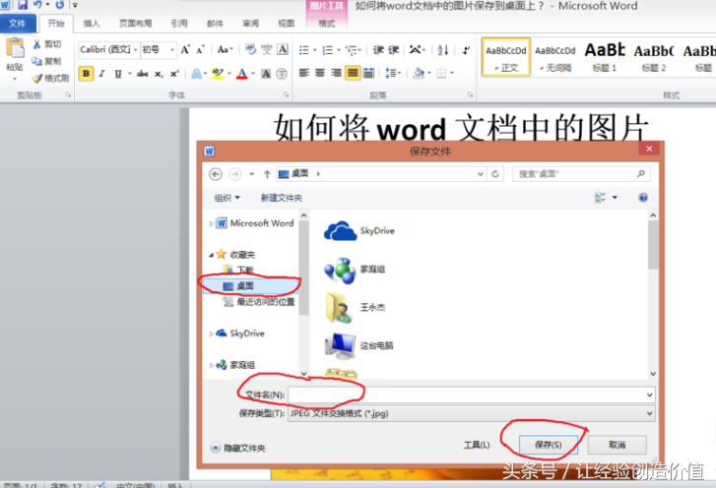Toggle Justify alignment
Image resolution: width=716 pixels, height=488 pixels.
353,73
